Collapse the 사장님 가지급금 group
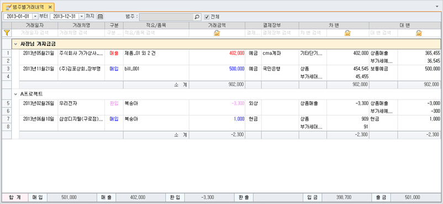The width and height of the screenshot is (443, 204). pos(15,44)
